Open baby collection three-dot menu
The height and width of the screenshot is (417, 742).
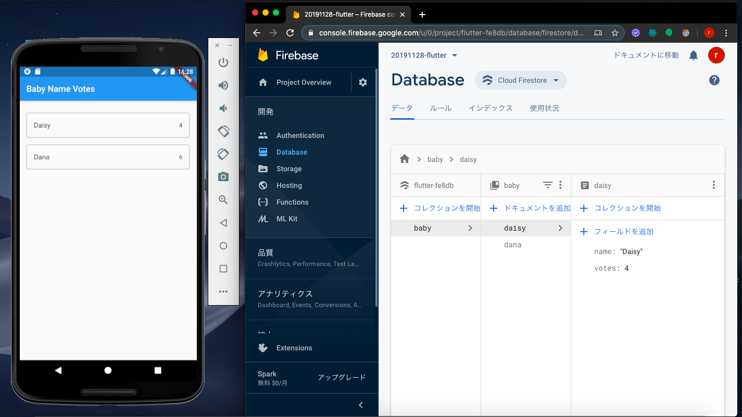click(560, 185)
